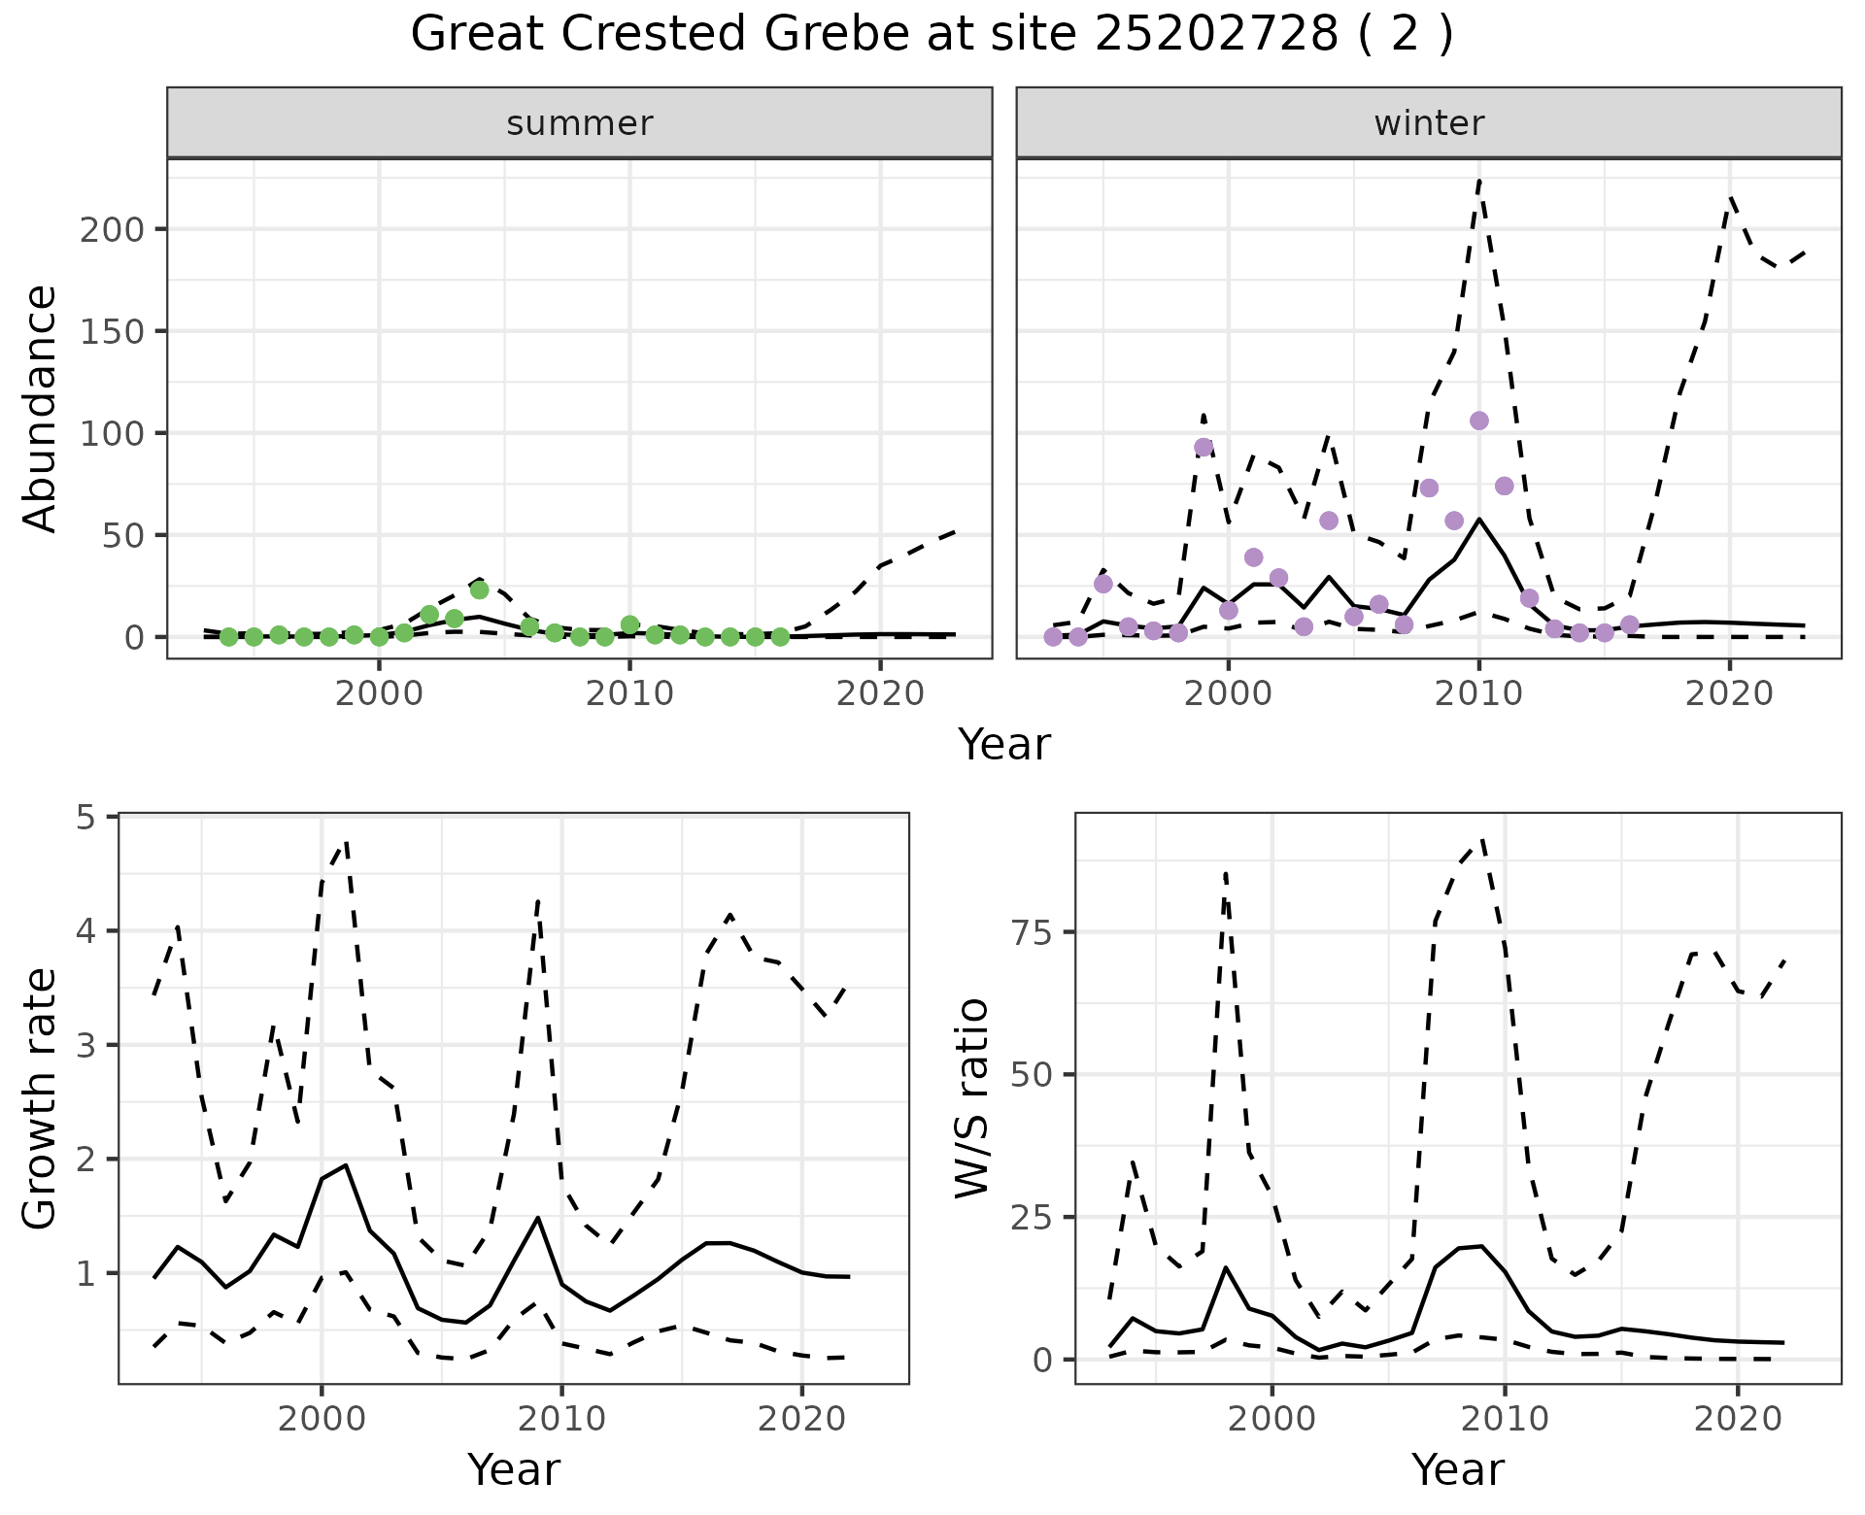Click the 75 tick label on W/S ratio axis
The image size is (1865, 1515).
click(x=1030, y=932)
